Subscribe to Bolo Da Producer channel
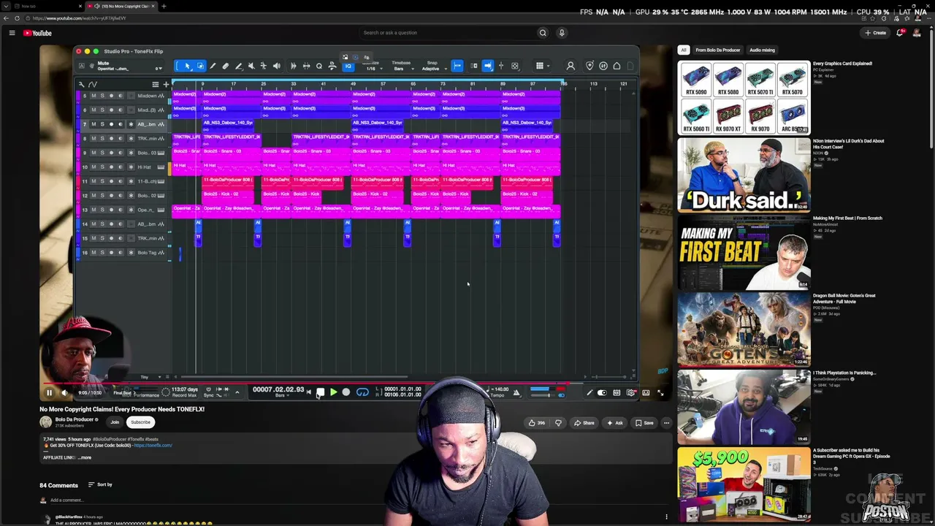Viewport: 935px width, 526px height. 140,422
